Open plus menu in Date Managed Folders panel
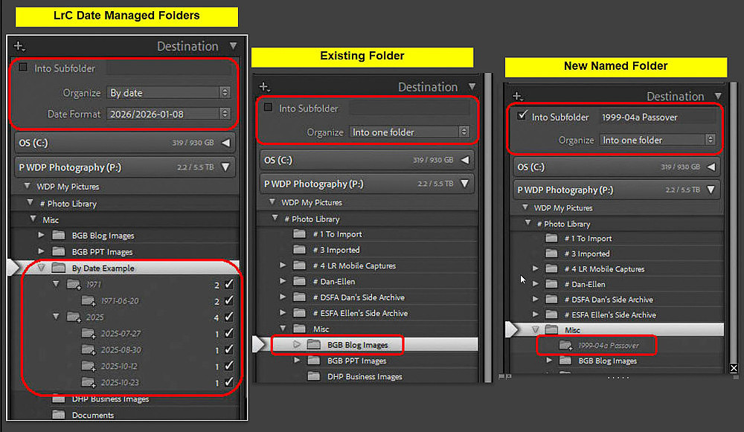This screenshot has width=744, height=432. pos(19,46)
